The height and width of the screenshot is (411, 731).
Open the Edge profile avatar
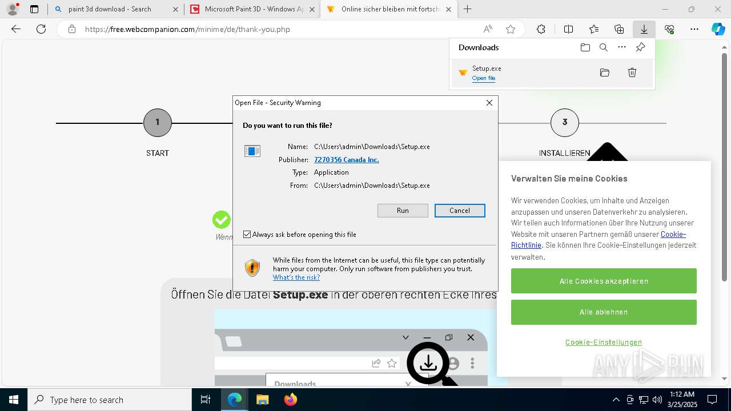(x=13, y=9)
